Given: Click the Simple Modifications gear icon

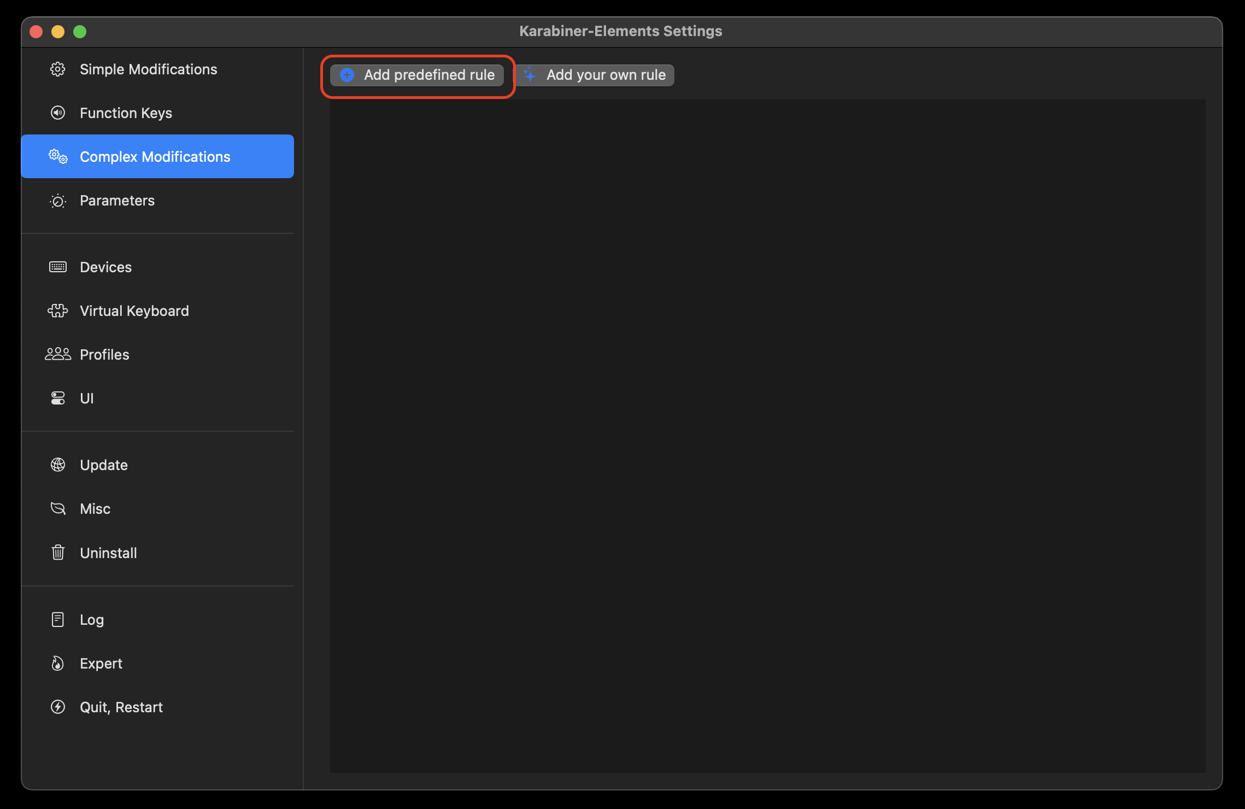Looking at the screenshot, I should (58, 69).
